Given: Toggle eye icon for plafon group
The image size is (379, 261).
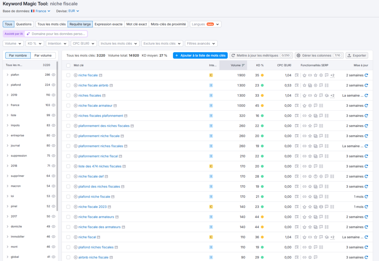Looking at the screenshot, I should point(54,75).
